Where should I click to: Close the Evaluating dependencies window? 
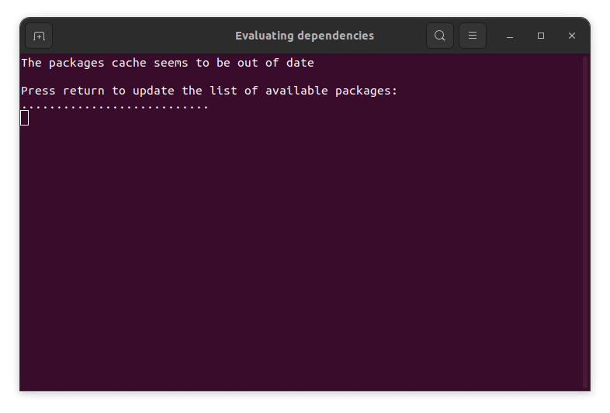[571, 36]
